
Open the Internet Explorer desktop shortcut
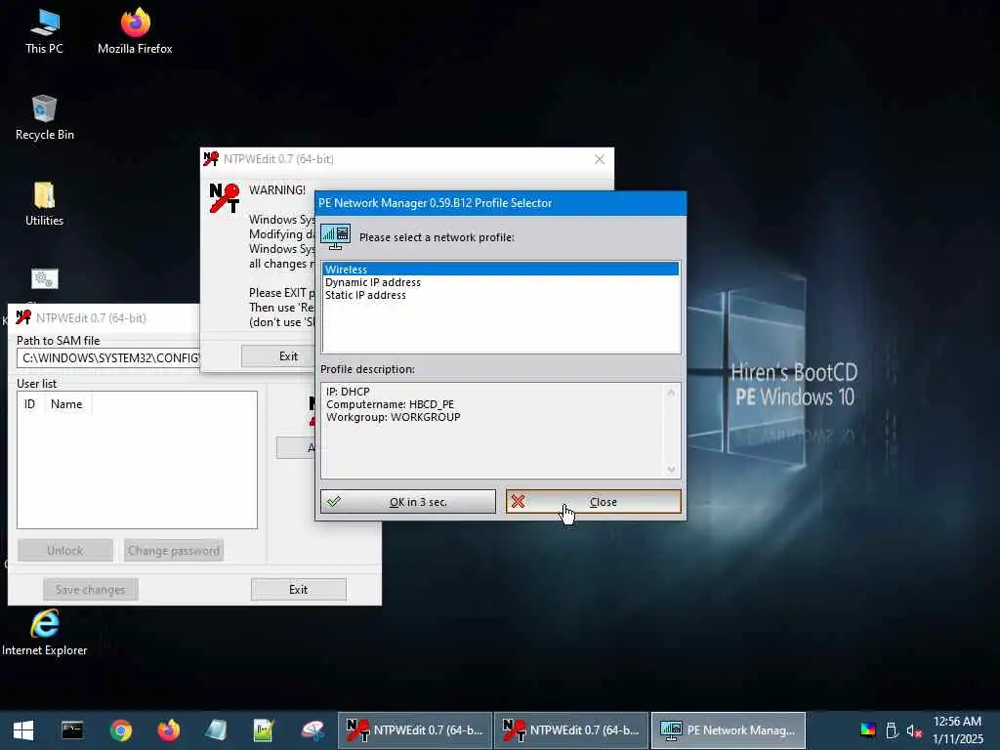coord(44,633)
